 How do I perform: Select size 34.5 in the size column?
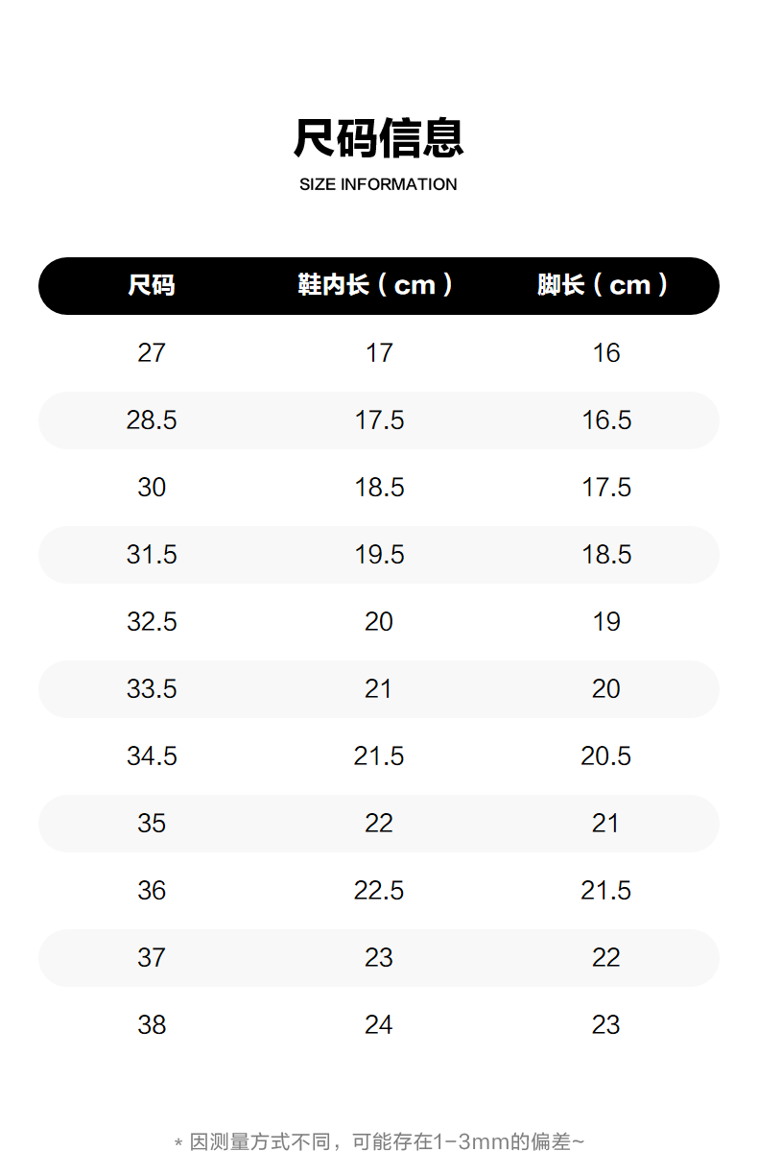(152, 756)
